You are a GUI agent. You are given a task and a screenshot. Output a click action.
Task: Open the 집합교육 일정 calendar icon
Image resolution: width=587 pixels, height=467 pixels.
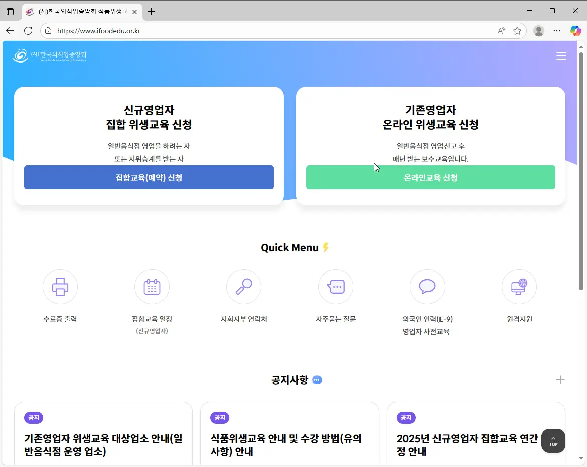click(152, 286)
